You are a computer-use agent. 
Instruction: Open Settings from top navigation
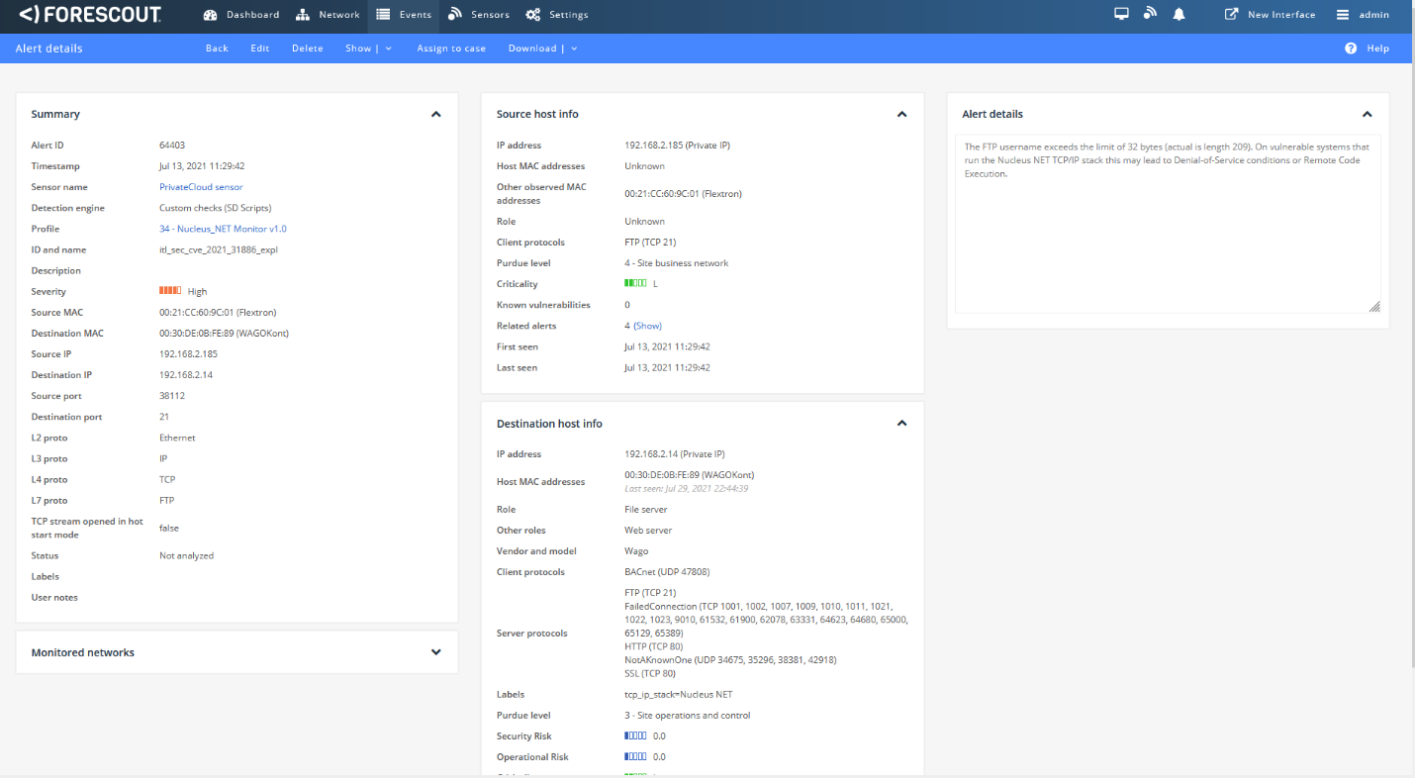[557, 15]
